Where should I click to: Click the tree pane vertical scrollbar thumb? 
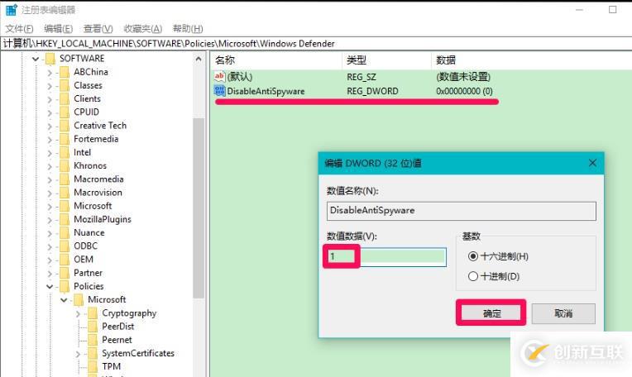[198, 208]
